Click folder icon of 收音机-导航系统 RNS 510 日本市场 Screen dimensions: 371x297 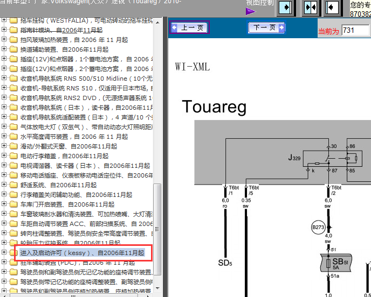(x=13, y=88)
